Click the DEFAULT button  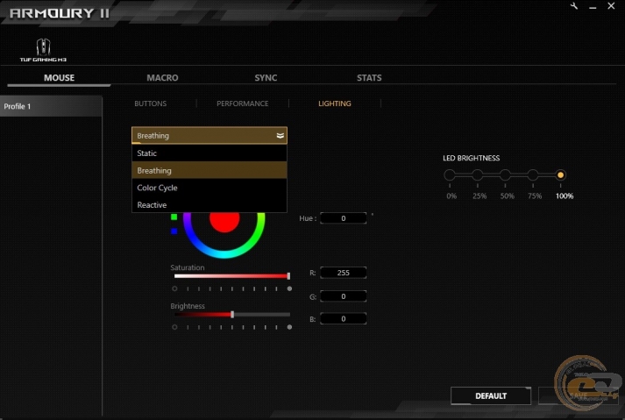491,396
